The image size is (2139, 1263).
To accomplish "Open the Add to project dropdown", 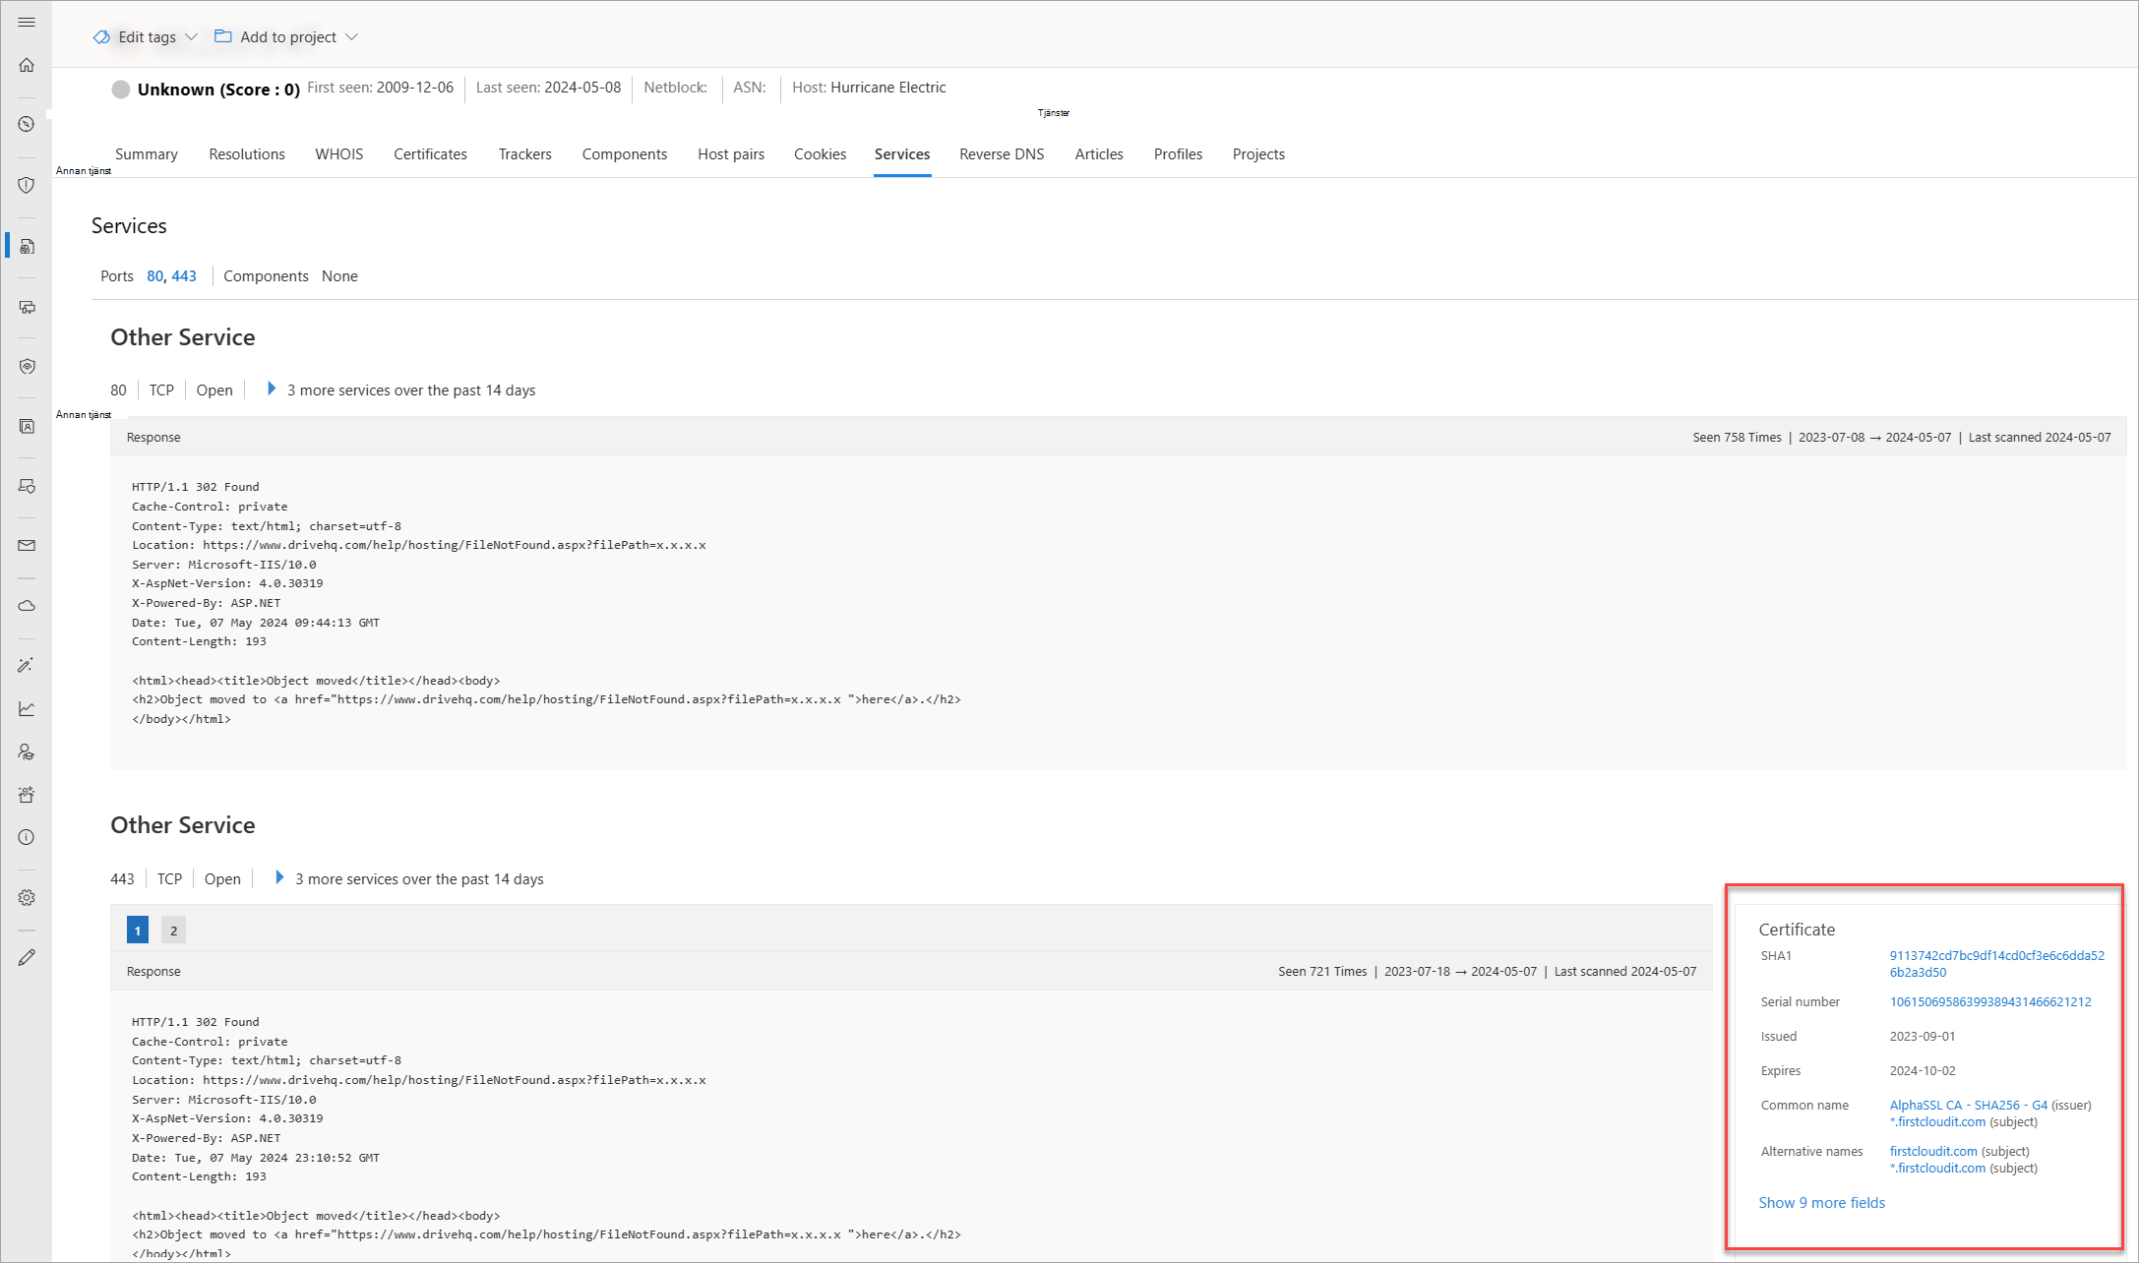I will click(x=286, y=37).
